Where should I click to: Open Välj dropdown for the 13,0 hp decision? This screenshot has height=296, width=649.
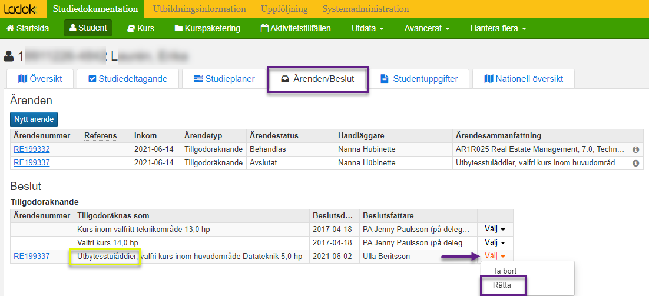[495, 229]
